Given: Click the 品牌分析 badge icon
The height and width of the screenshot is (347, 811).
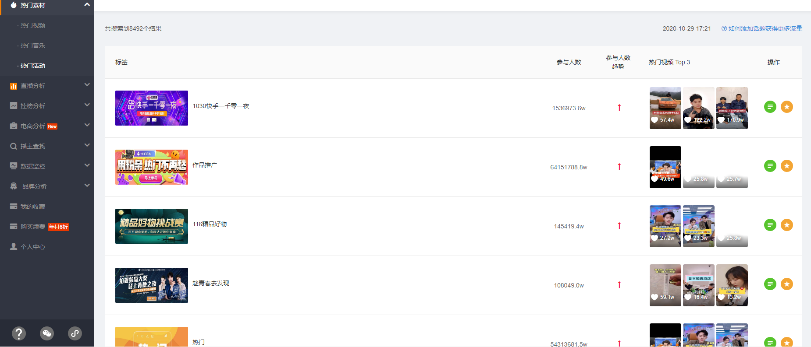Looking at the screenshot, I should pos(14,186).
